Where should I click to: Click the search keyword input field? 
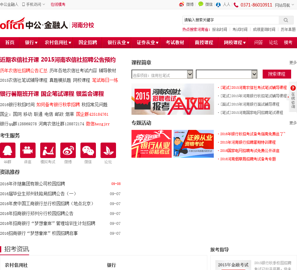230,20
